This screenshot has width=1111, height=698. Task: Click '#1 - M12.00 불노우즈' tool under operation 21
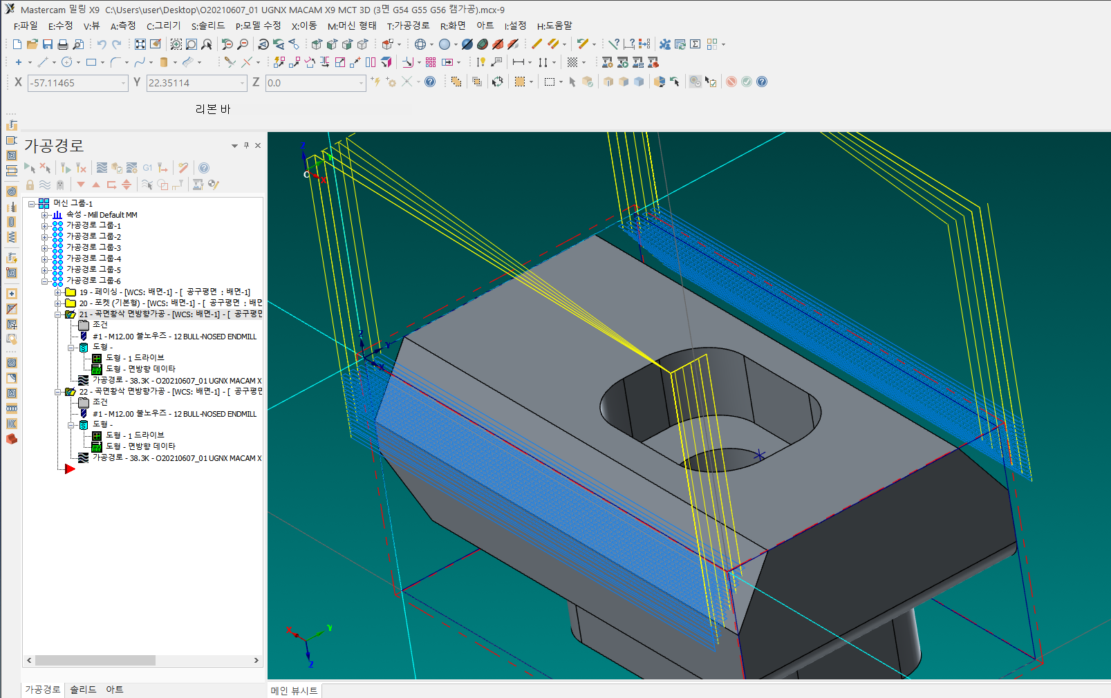click(x=174, y=337)
